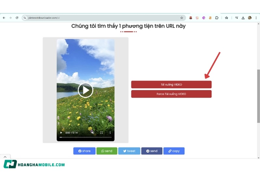Copy the link with the copy button
The height and width of the screenshot is (173, 260).
pyautogui.click(x=174, y=151)
